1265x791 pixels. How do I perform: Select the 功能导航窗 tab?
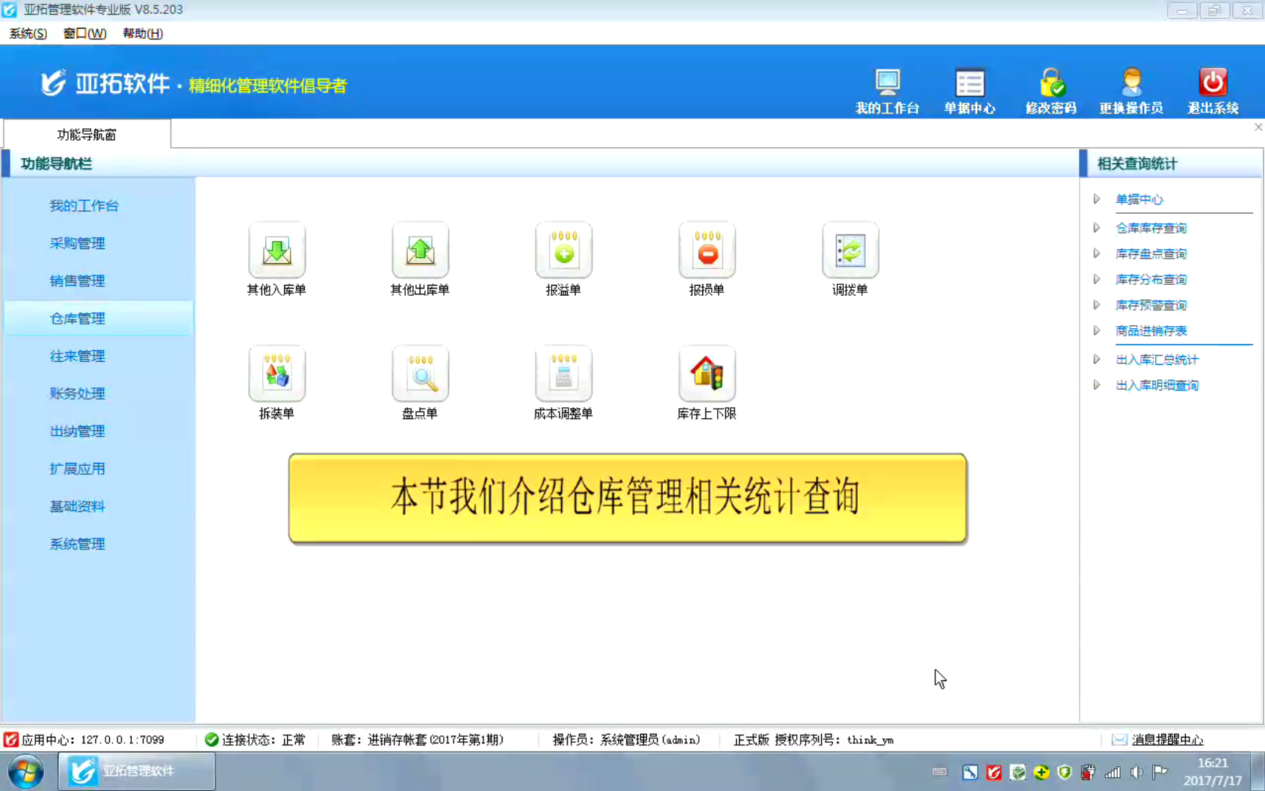tap(86, 135)
